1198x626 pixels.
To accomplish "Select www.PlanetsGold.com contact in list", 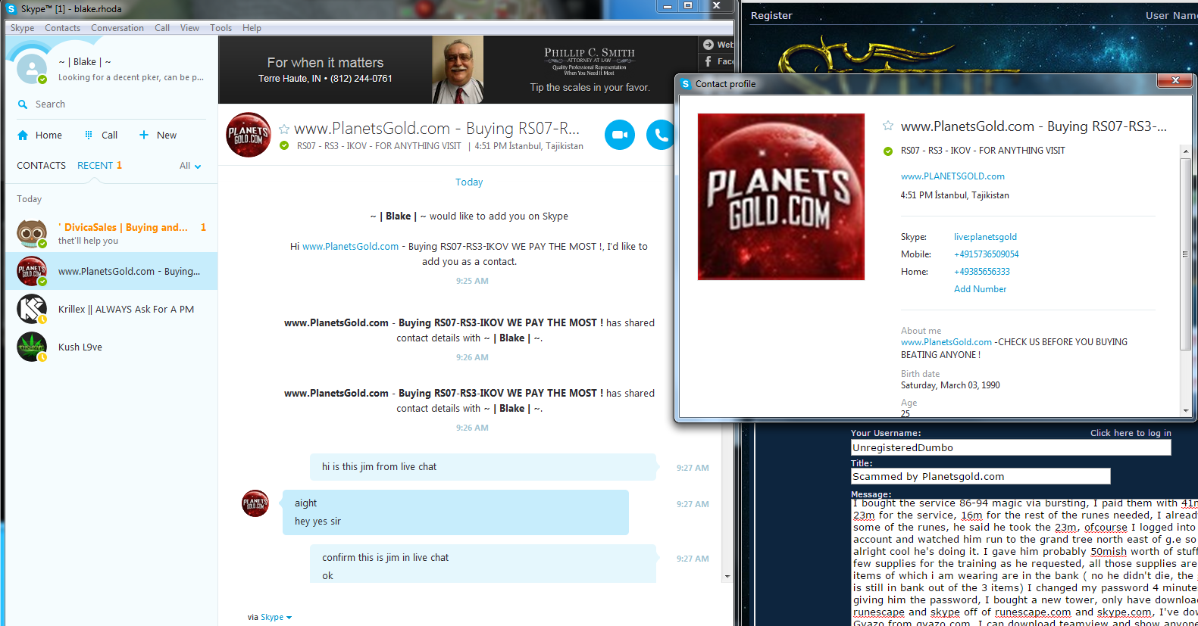I will 111,271.
